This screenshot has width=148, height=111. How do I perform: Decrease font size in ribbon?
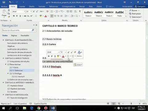tap(37, 11)
